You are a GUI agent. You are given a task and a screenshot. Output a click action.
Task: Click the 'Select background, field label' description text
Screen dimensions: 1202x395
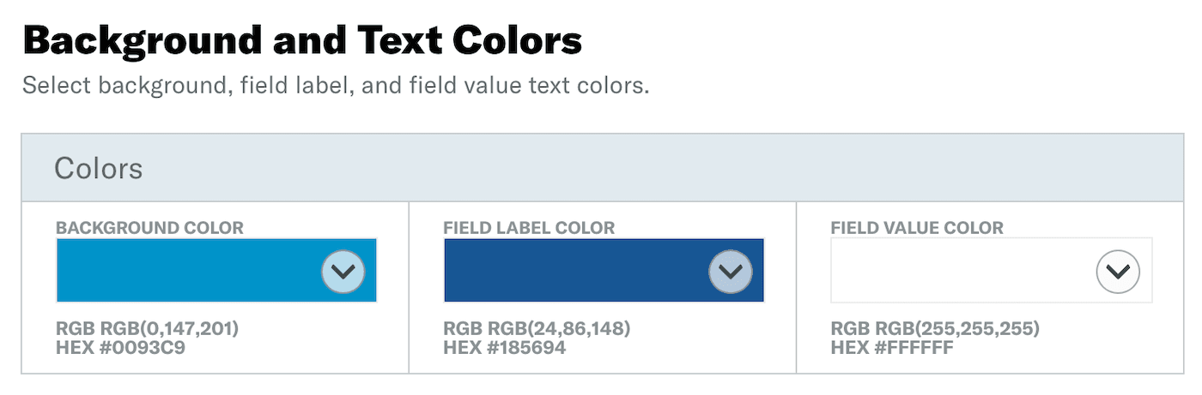(x=335, y=86)
